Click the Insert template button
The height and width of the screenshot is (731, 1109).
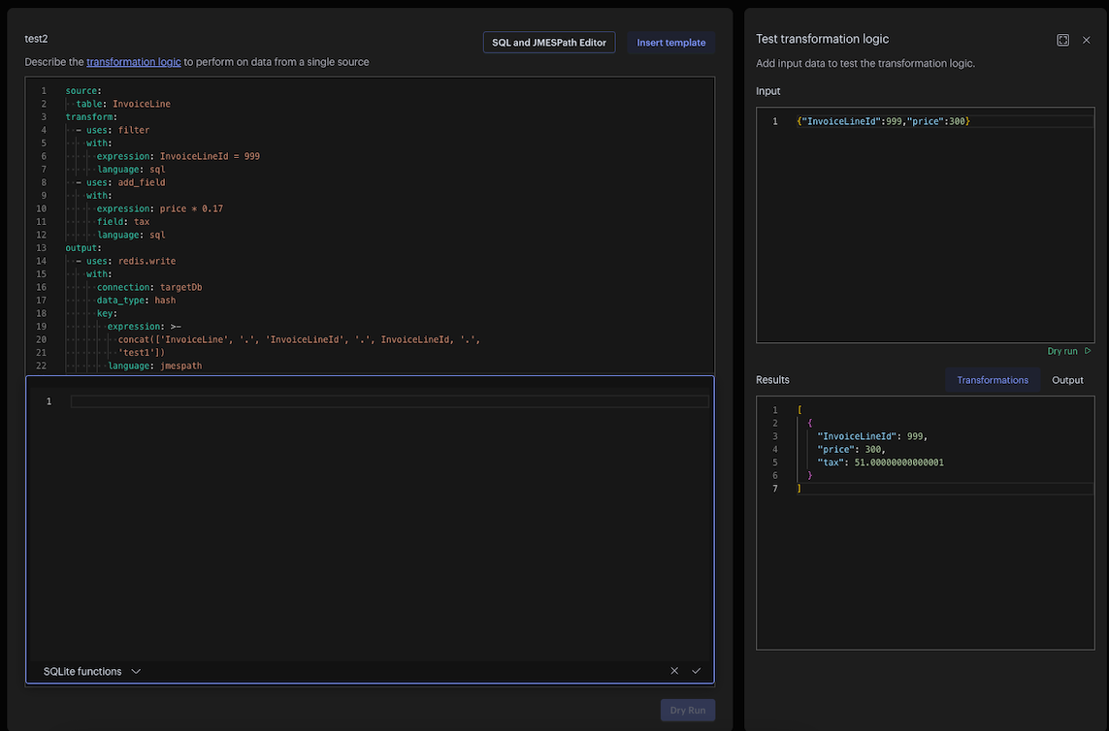click(x=670, y=43)
